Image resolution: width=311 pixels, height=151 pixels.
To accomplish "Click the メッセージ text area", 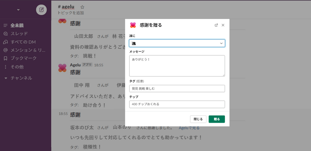I will pyautogui.click(x=177, y=66).
